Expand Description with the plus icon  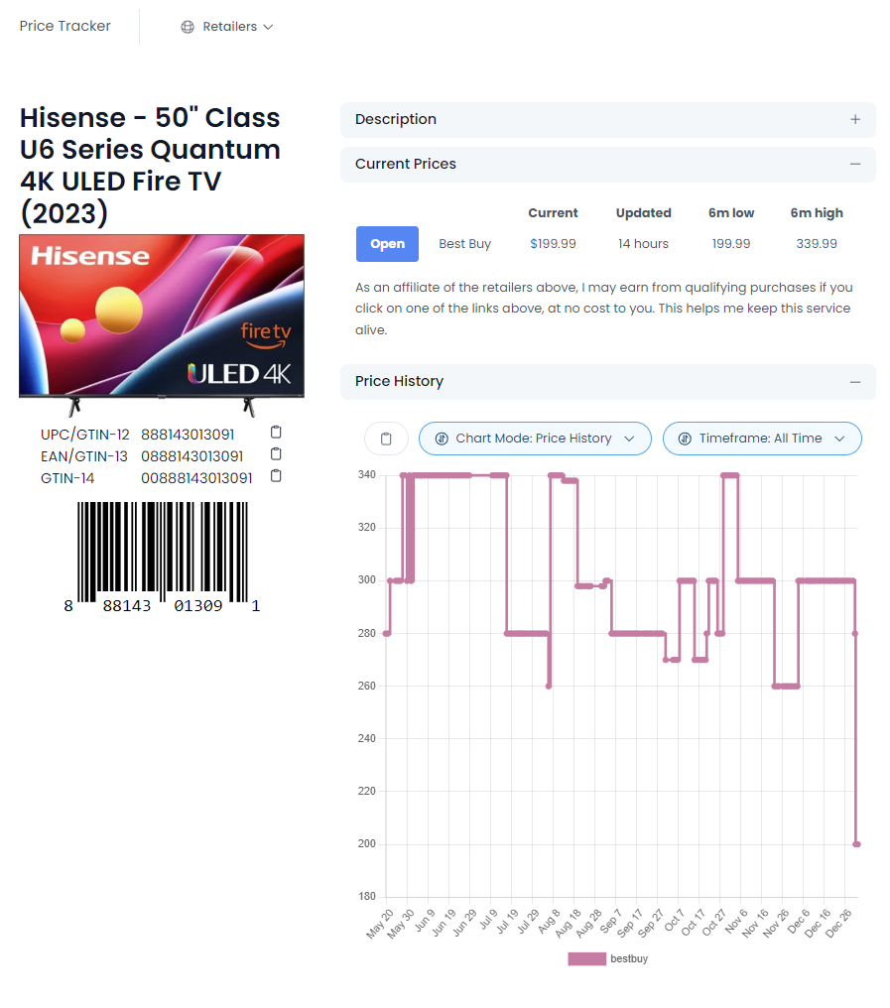[855, 119]
